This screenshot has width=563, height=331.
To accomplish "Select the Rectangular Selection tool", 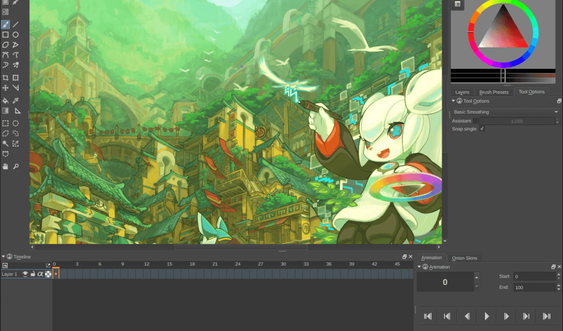I will point(6,123).
